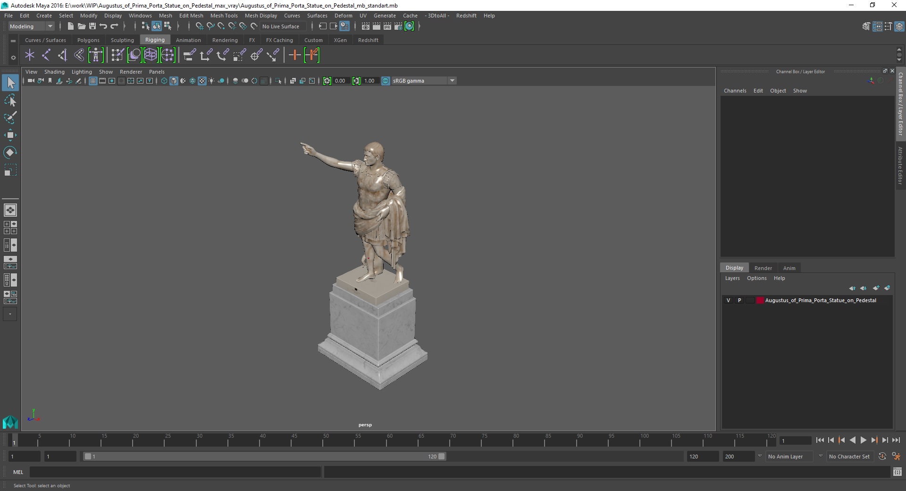
Task: Click the MEL command input line
Action: pos(176,472)
